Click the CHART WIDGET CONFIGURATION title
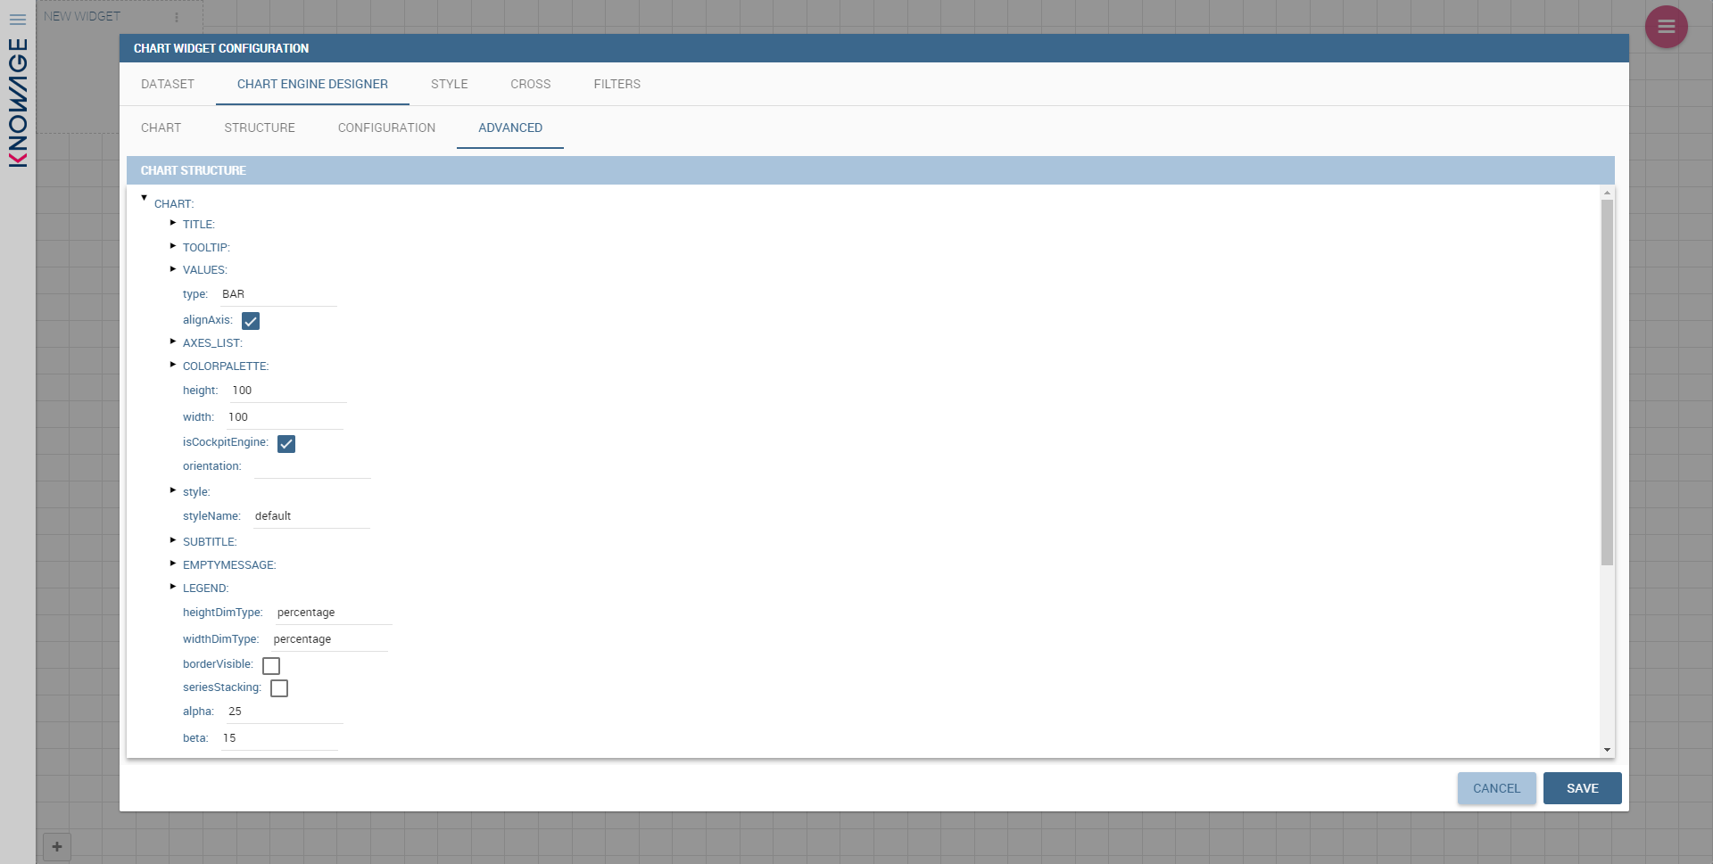This screenshot has height=864, width=1713. (x=221, y=48)
